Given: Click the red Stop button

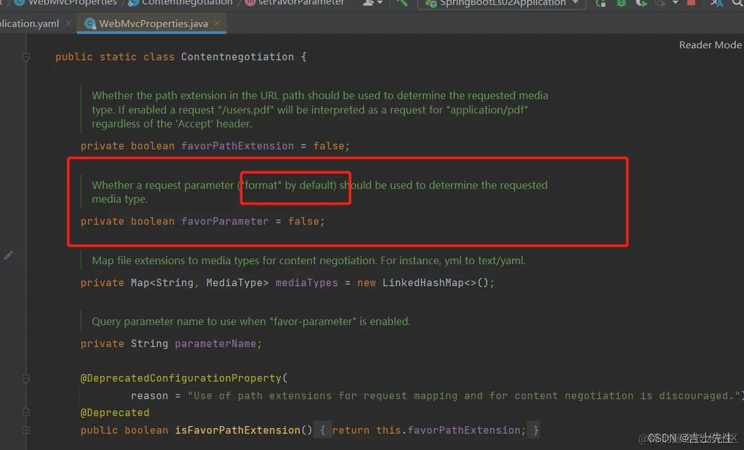Looking at the screenshot, I should (x=691, y=3).
